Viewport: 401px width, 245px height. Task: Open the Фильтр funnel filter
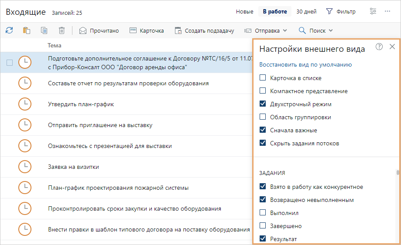point(341,12)
